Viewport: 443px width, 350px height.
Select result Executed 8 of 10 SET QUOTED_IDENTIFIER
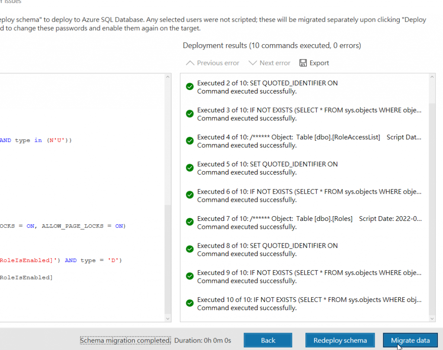[x=305, y=250]
